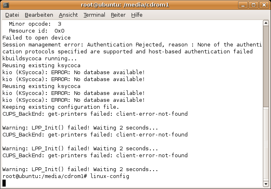Image resolution: width=271 pixels, height=189 pixels.
Task: Click the terminal cursor block on the last line
Action: (x=4, y=183)
